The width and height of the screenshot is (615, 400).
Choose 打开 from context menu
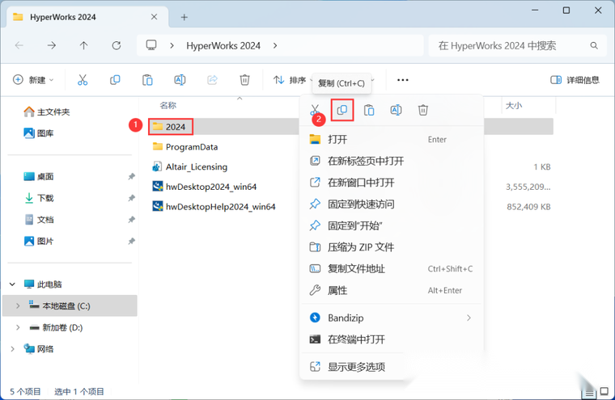pyautogui.click(x=392, y=140)
